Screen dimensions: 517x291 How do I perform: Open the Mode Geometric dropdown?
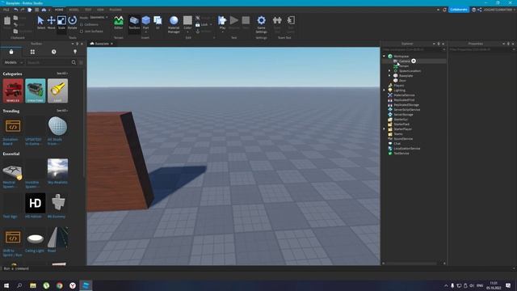pos(99,18)
